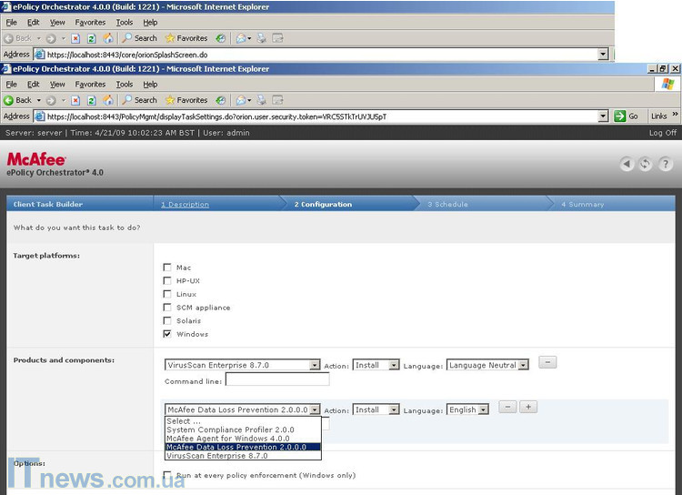The width and height of the screenshot is (682, 495).
Task: Check the Mac platform checkbox
Action: coord(167,268)
